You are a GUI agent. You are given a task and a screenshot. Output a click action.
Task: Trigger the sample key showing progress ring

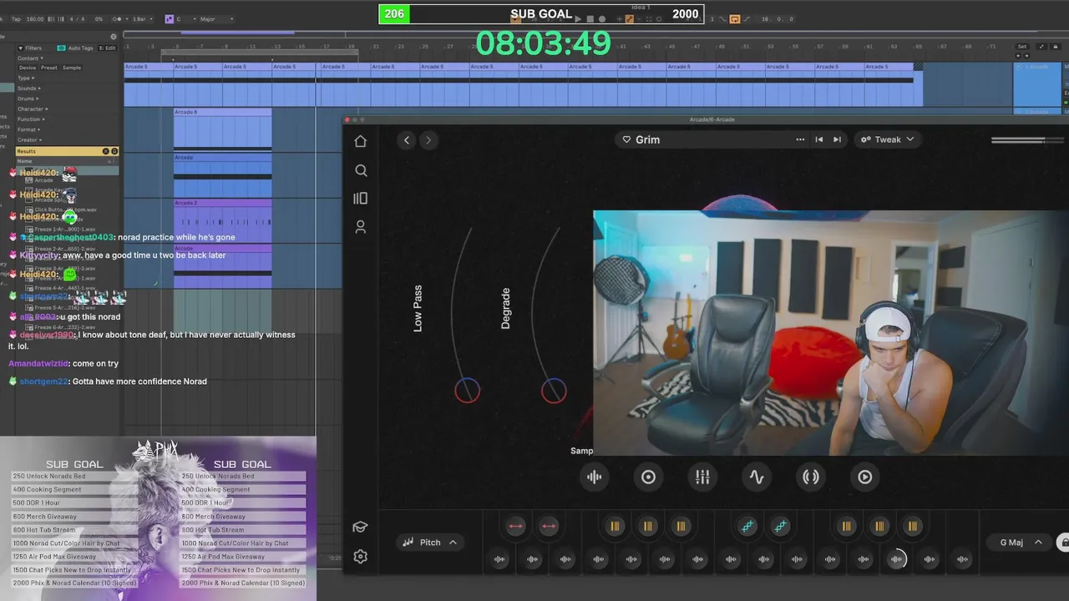coord(896,559)
